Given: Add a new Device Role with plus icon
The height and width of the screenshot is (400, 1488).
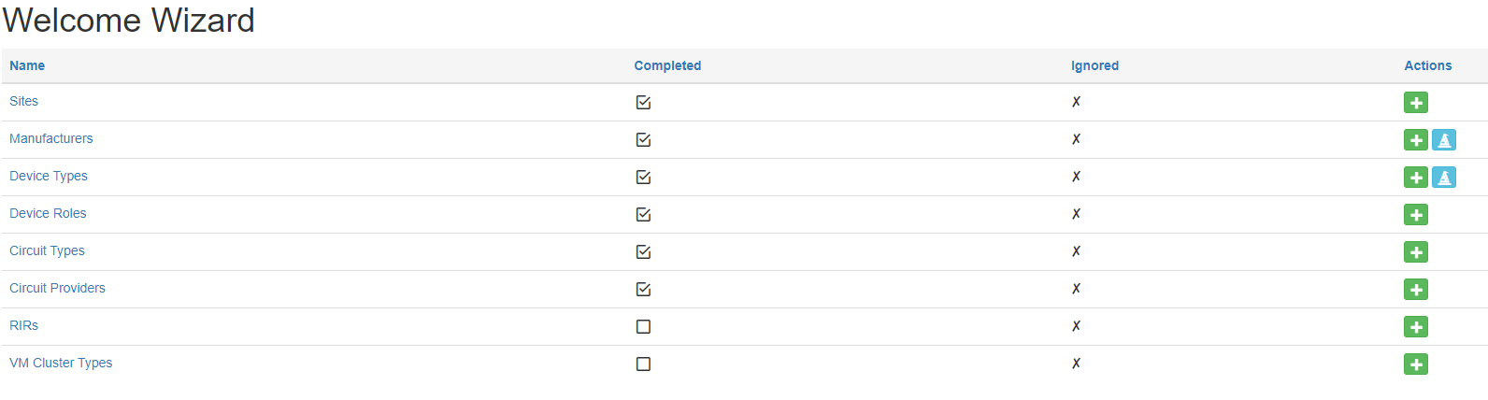Looking at the screenshot, I should [x=1415, y=215].
